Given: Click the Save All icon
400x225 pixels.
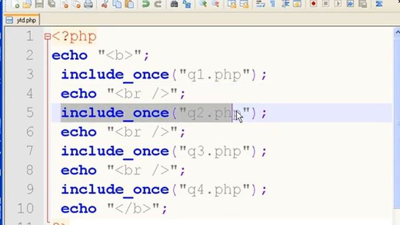Looking at the screenshot, I should (52, 4).
